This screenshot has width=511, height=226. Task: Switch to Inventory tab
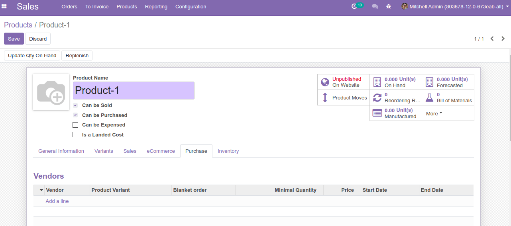[228, 151]
